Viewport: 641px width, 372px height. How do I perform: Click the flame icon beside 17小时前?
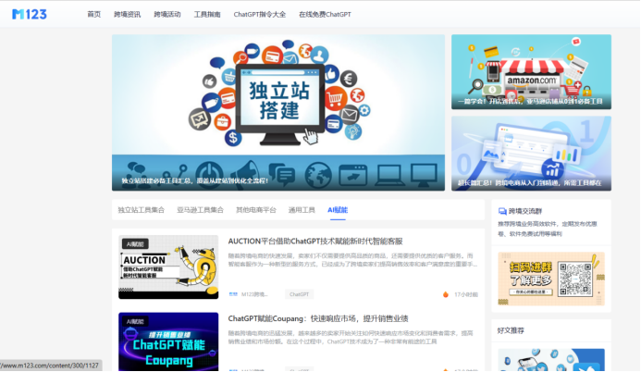point(446,294)
